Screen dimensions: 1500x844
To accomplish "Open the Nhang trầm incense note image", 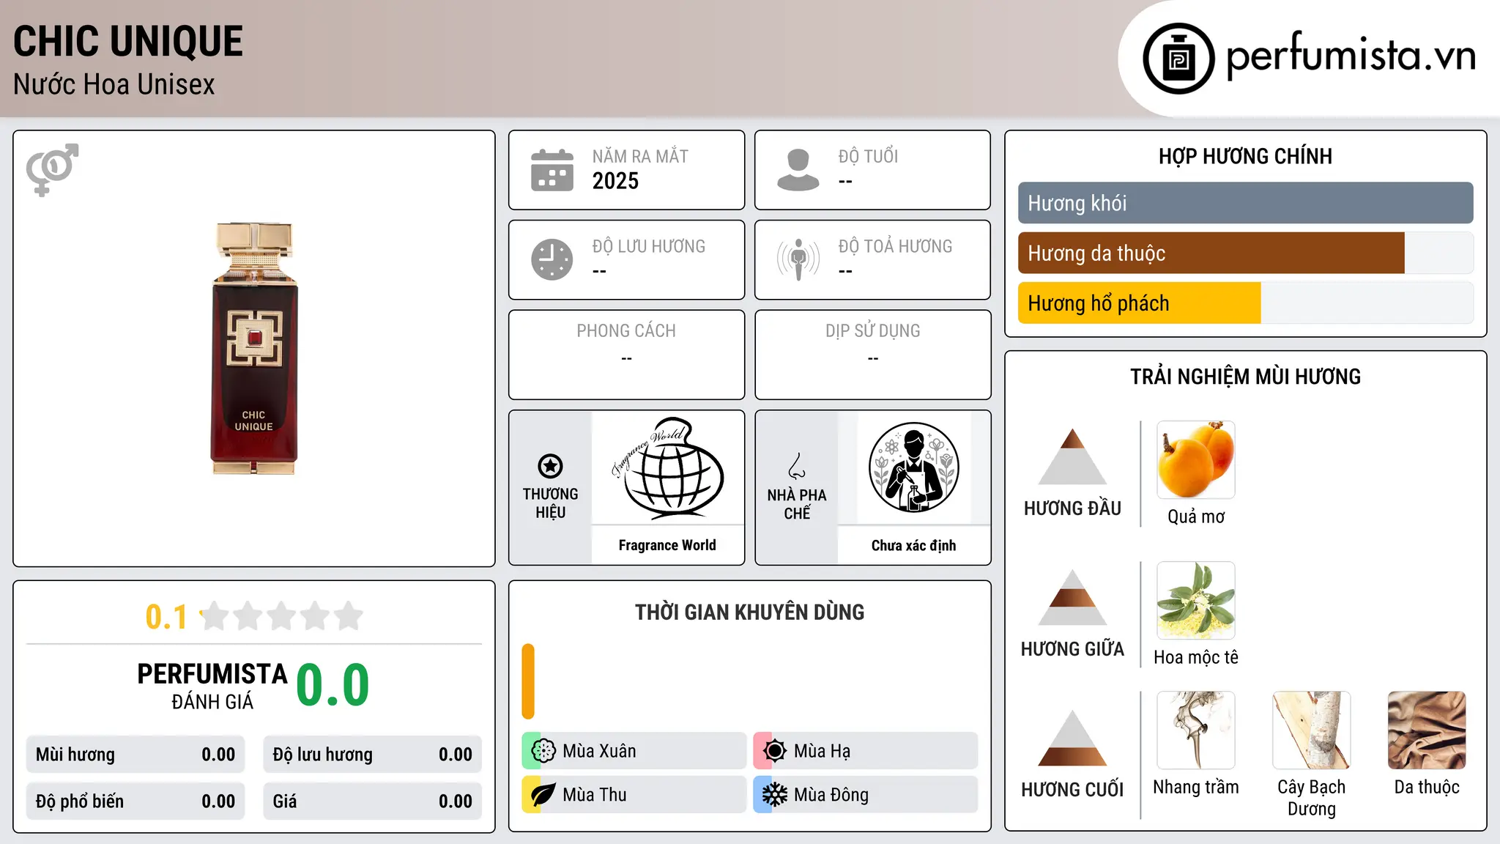I will pos(1196,730).
